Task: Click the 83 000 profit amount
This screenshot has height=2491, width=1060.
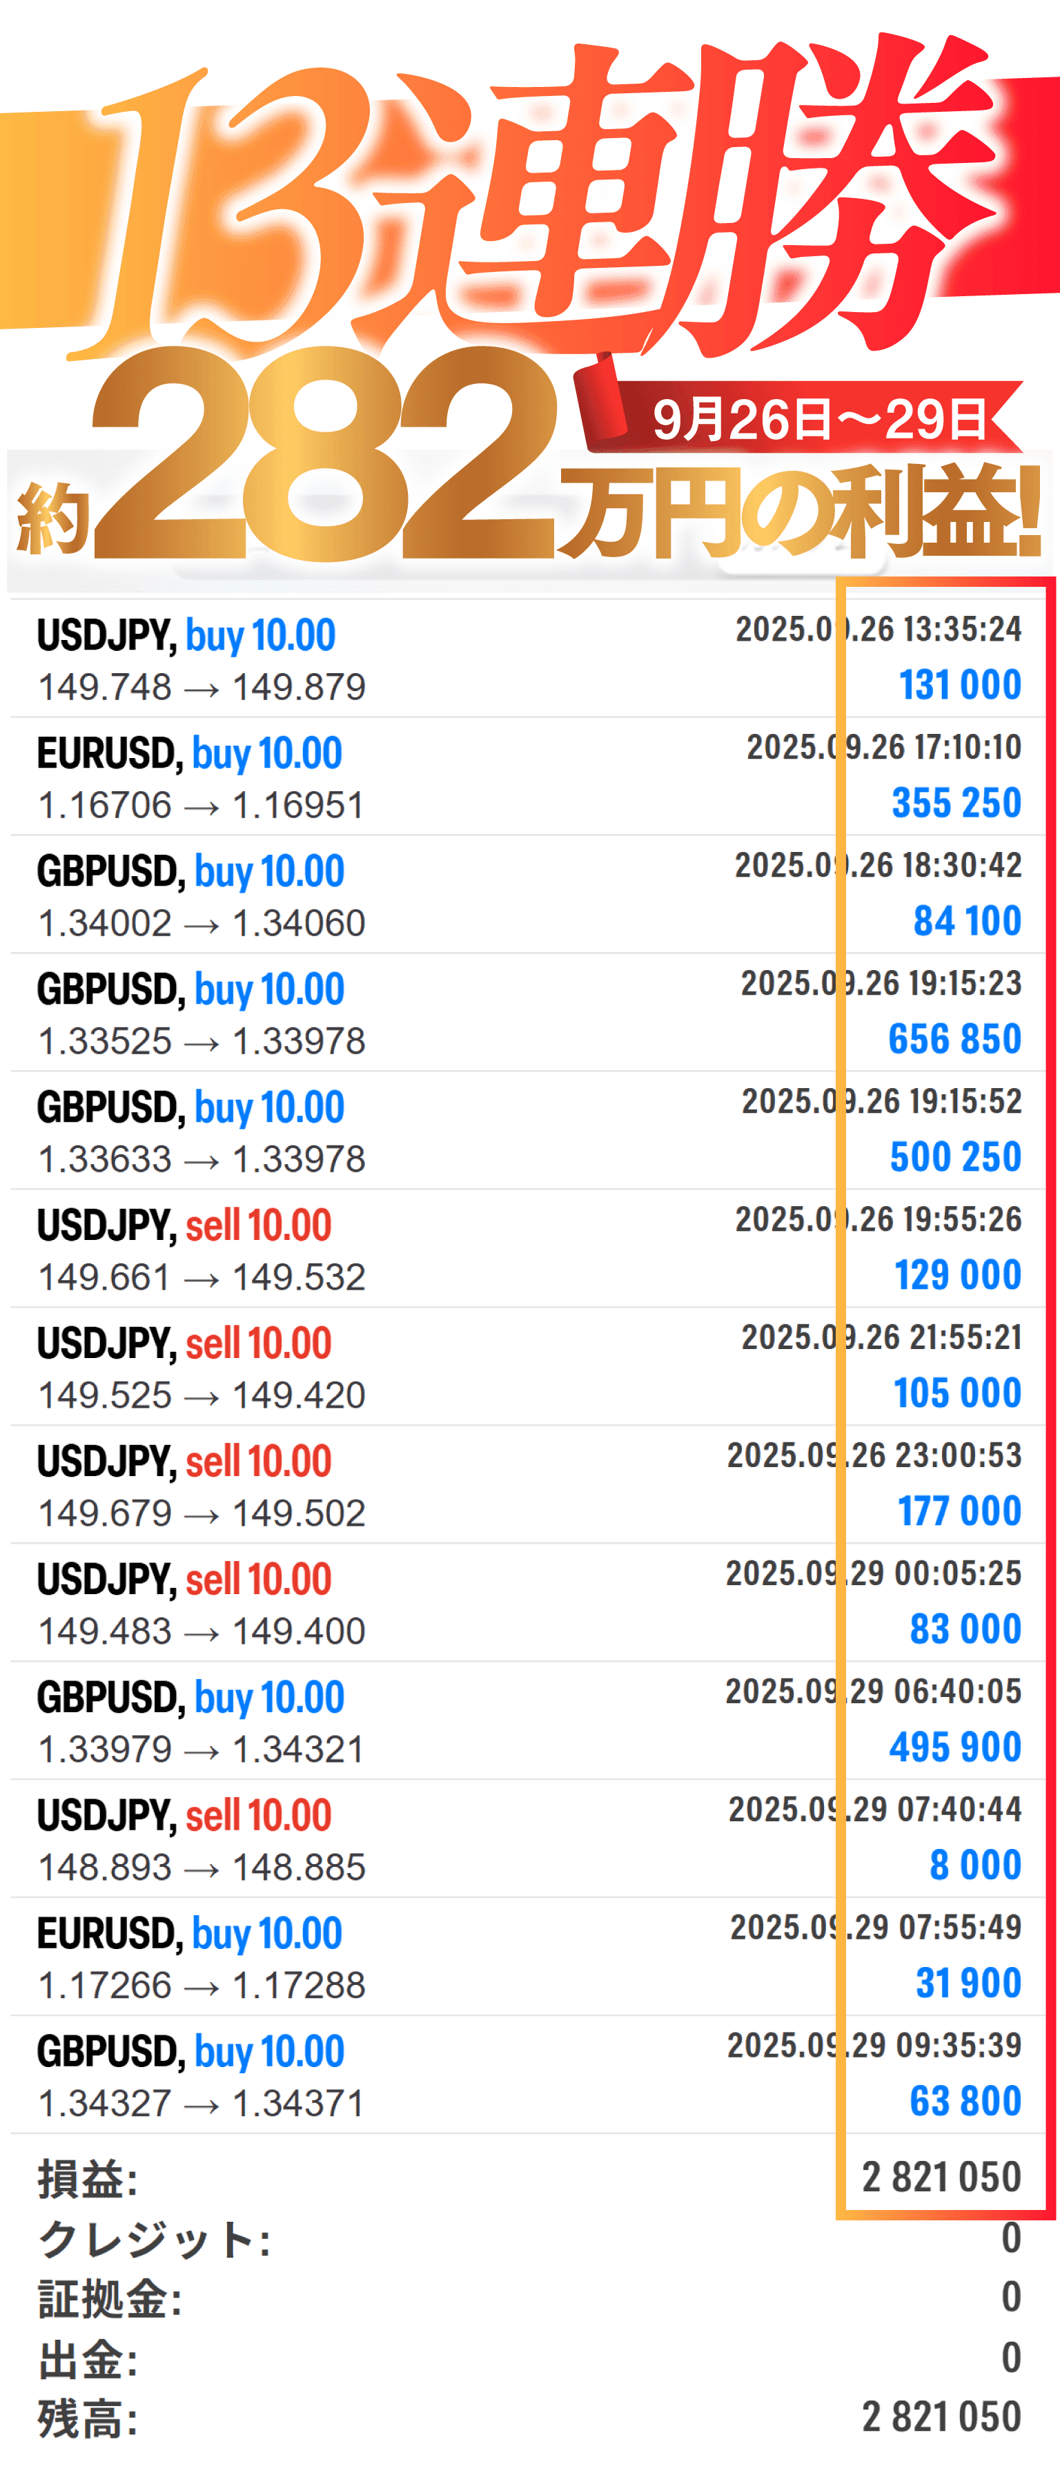Action: [x=965, y=1629]
